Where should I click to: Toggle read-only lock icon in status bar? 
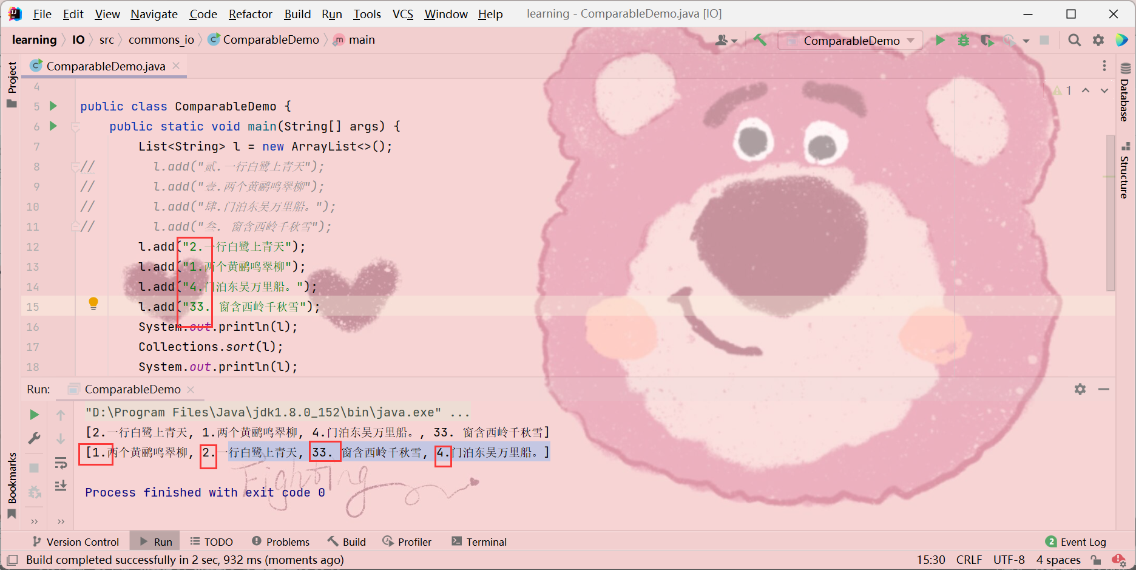tap(1096, 560)
